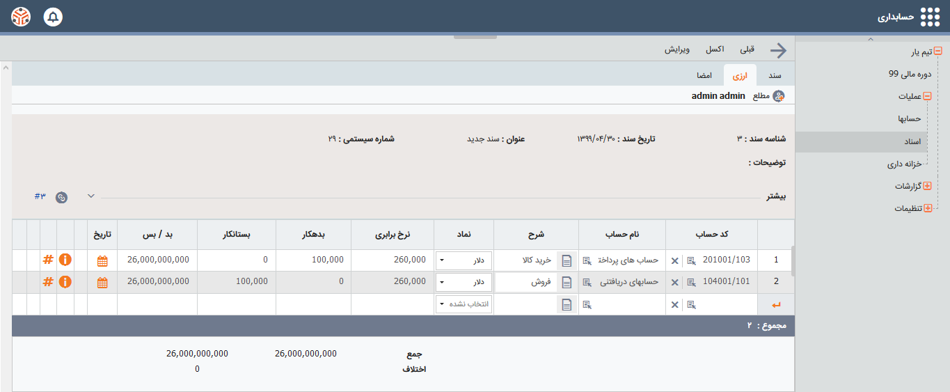Expand the گزارشات tree node
The image size is (950, 392).
point(927,186)
